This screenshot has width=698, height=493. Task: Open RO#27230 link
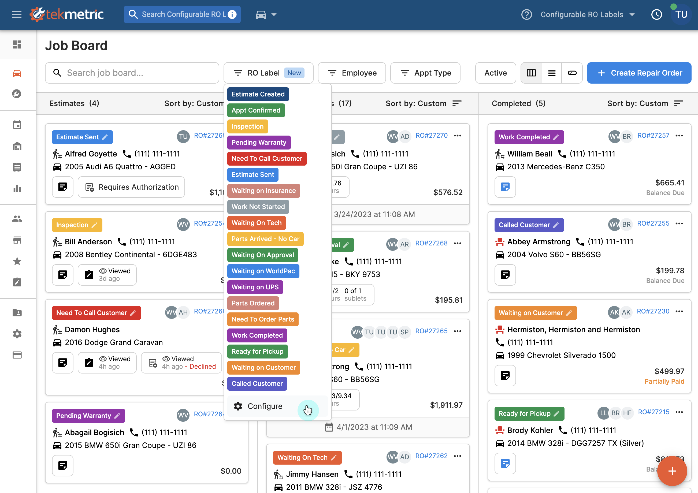point(653,312)
